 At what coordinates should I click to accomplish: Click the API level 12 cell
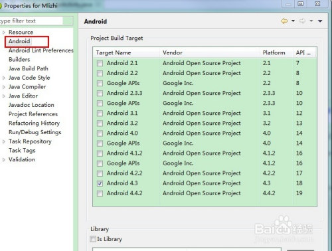299,113
